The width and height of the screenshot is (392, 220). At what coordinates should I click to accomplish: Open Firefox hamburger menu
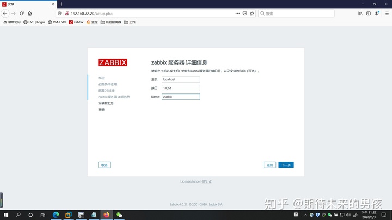click(387, 14)
